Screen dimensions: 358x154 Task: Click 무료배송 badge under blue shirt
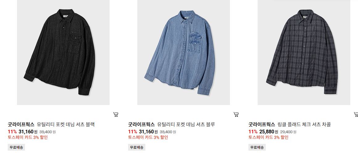click(136, 147)
